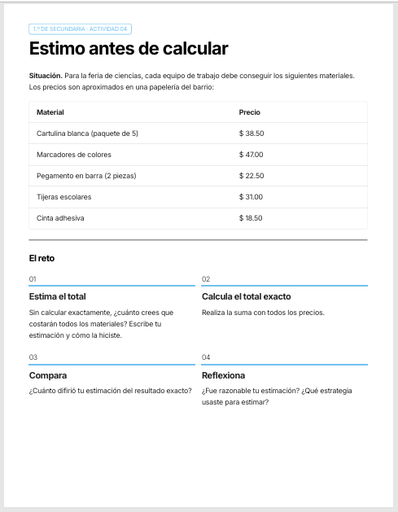Click the $ 18.50 price cell

click(251, 218)
